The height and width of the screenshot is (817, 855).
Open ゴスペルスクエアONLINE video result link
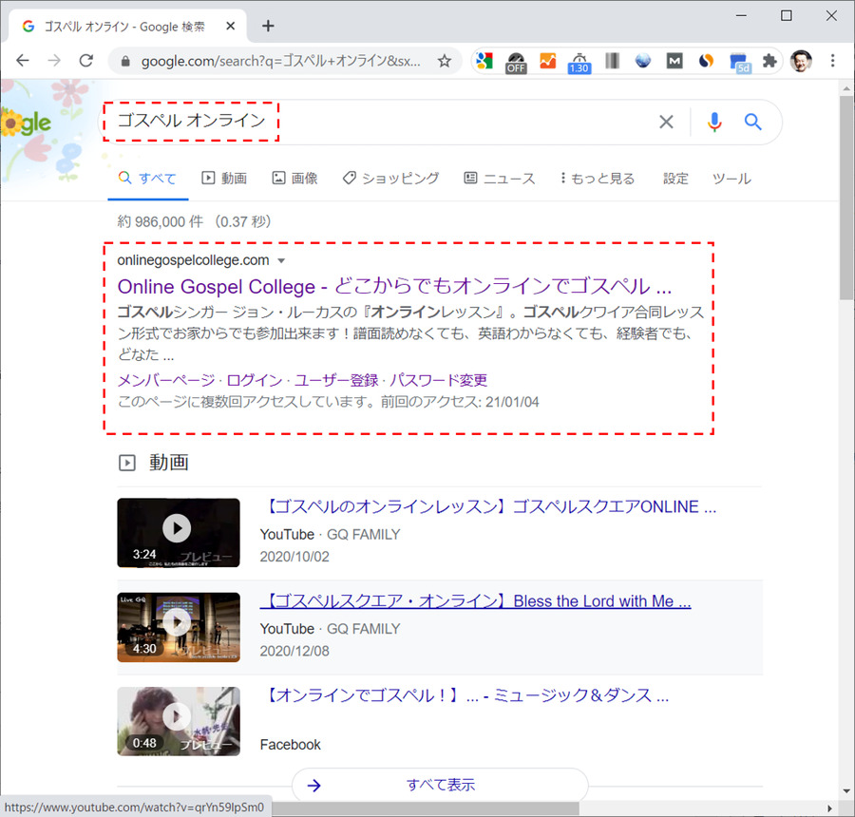pyautogui.click(x=488, y=506)
